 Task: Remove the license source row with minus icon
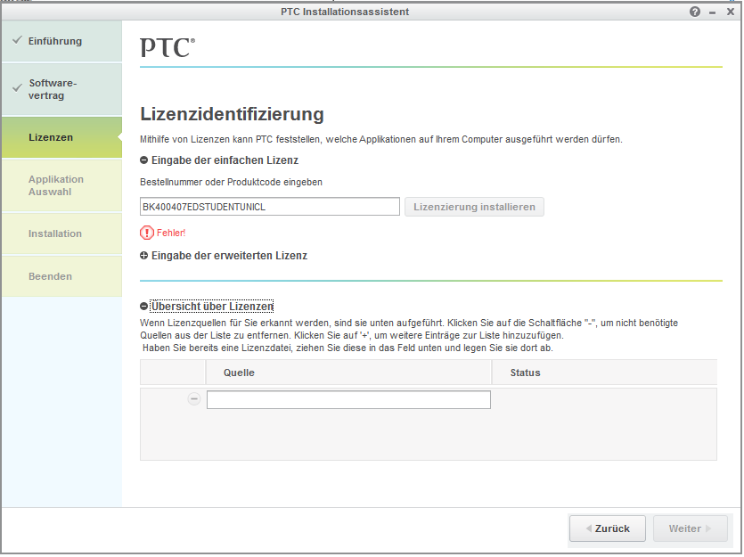coord(194,399)
